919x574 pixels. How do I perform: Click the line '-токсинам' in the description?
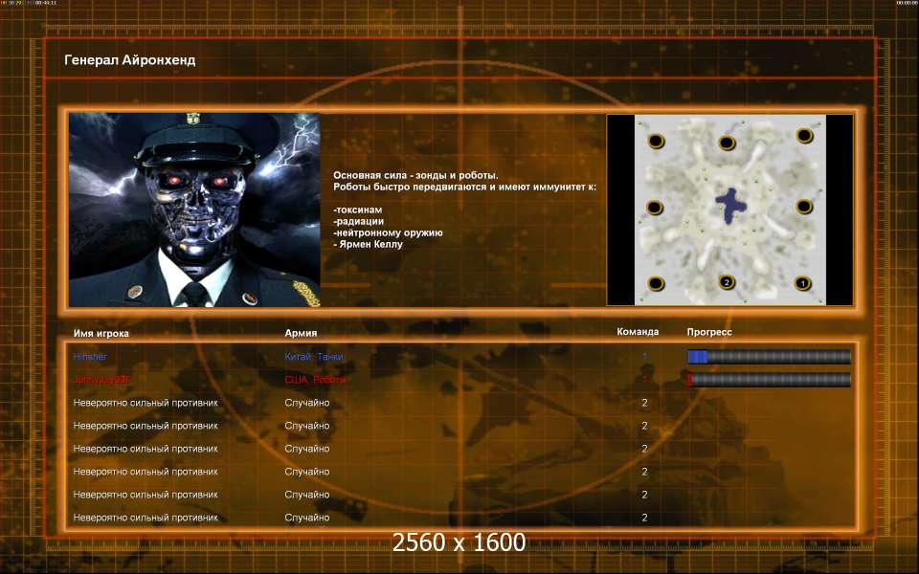357,210
